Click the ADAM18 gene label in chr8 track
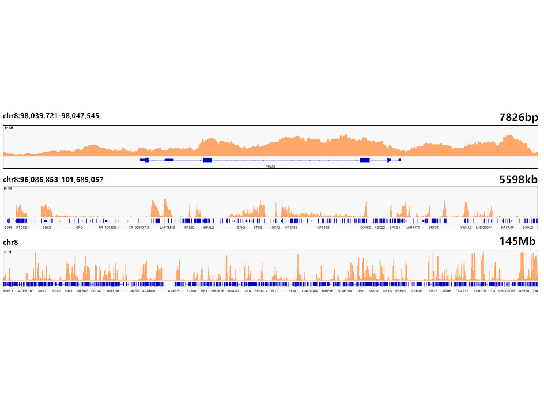The height and width of the screenshot is (408, 544). [149, 291]
